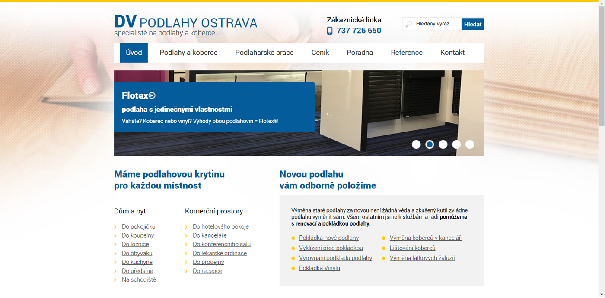
Task: Visit the Do kuchyně link
Action: click(x=137, y=262)
